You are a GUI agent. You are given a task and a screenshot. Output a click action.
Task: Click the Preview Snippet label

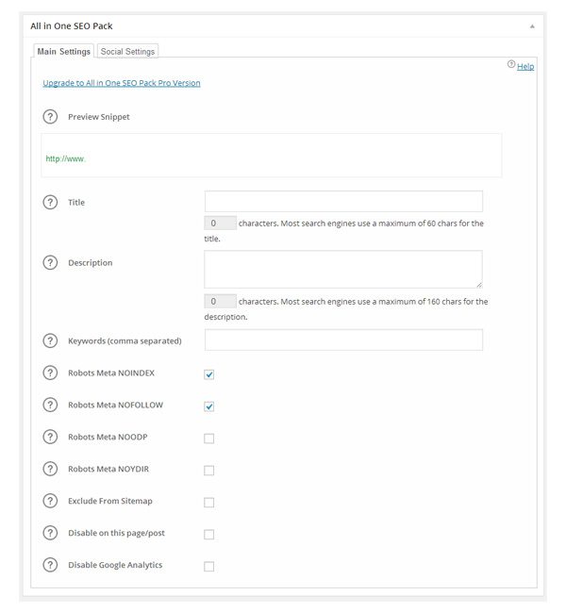(98, 117)
